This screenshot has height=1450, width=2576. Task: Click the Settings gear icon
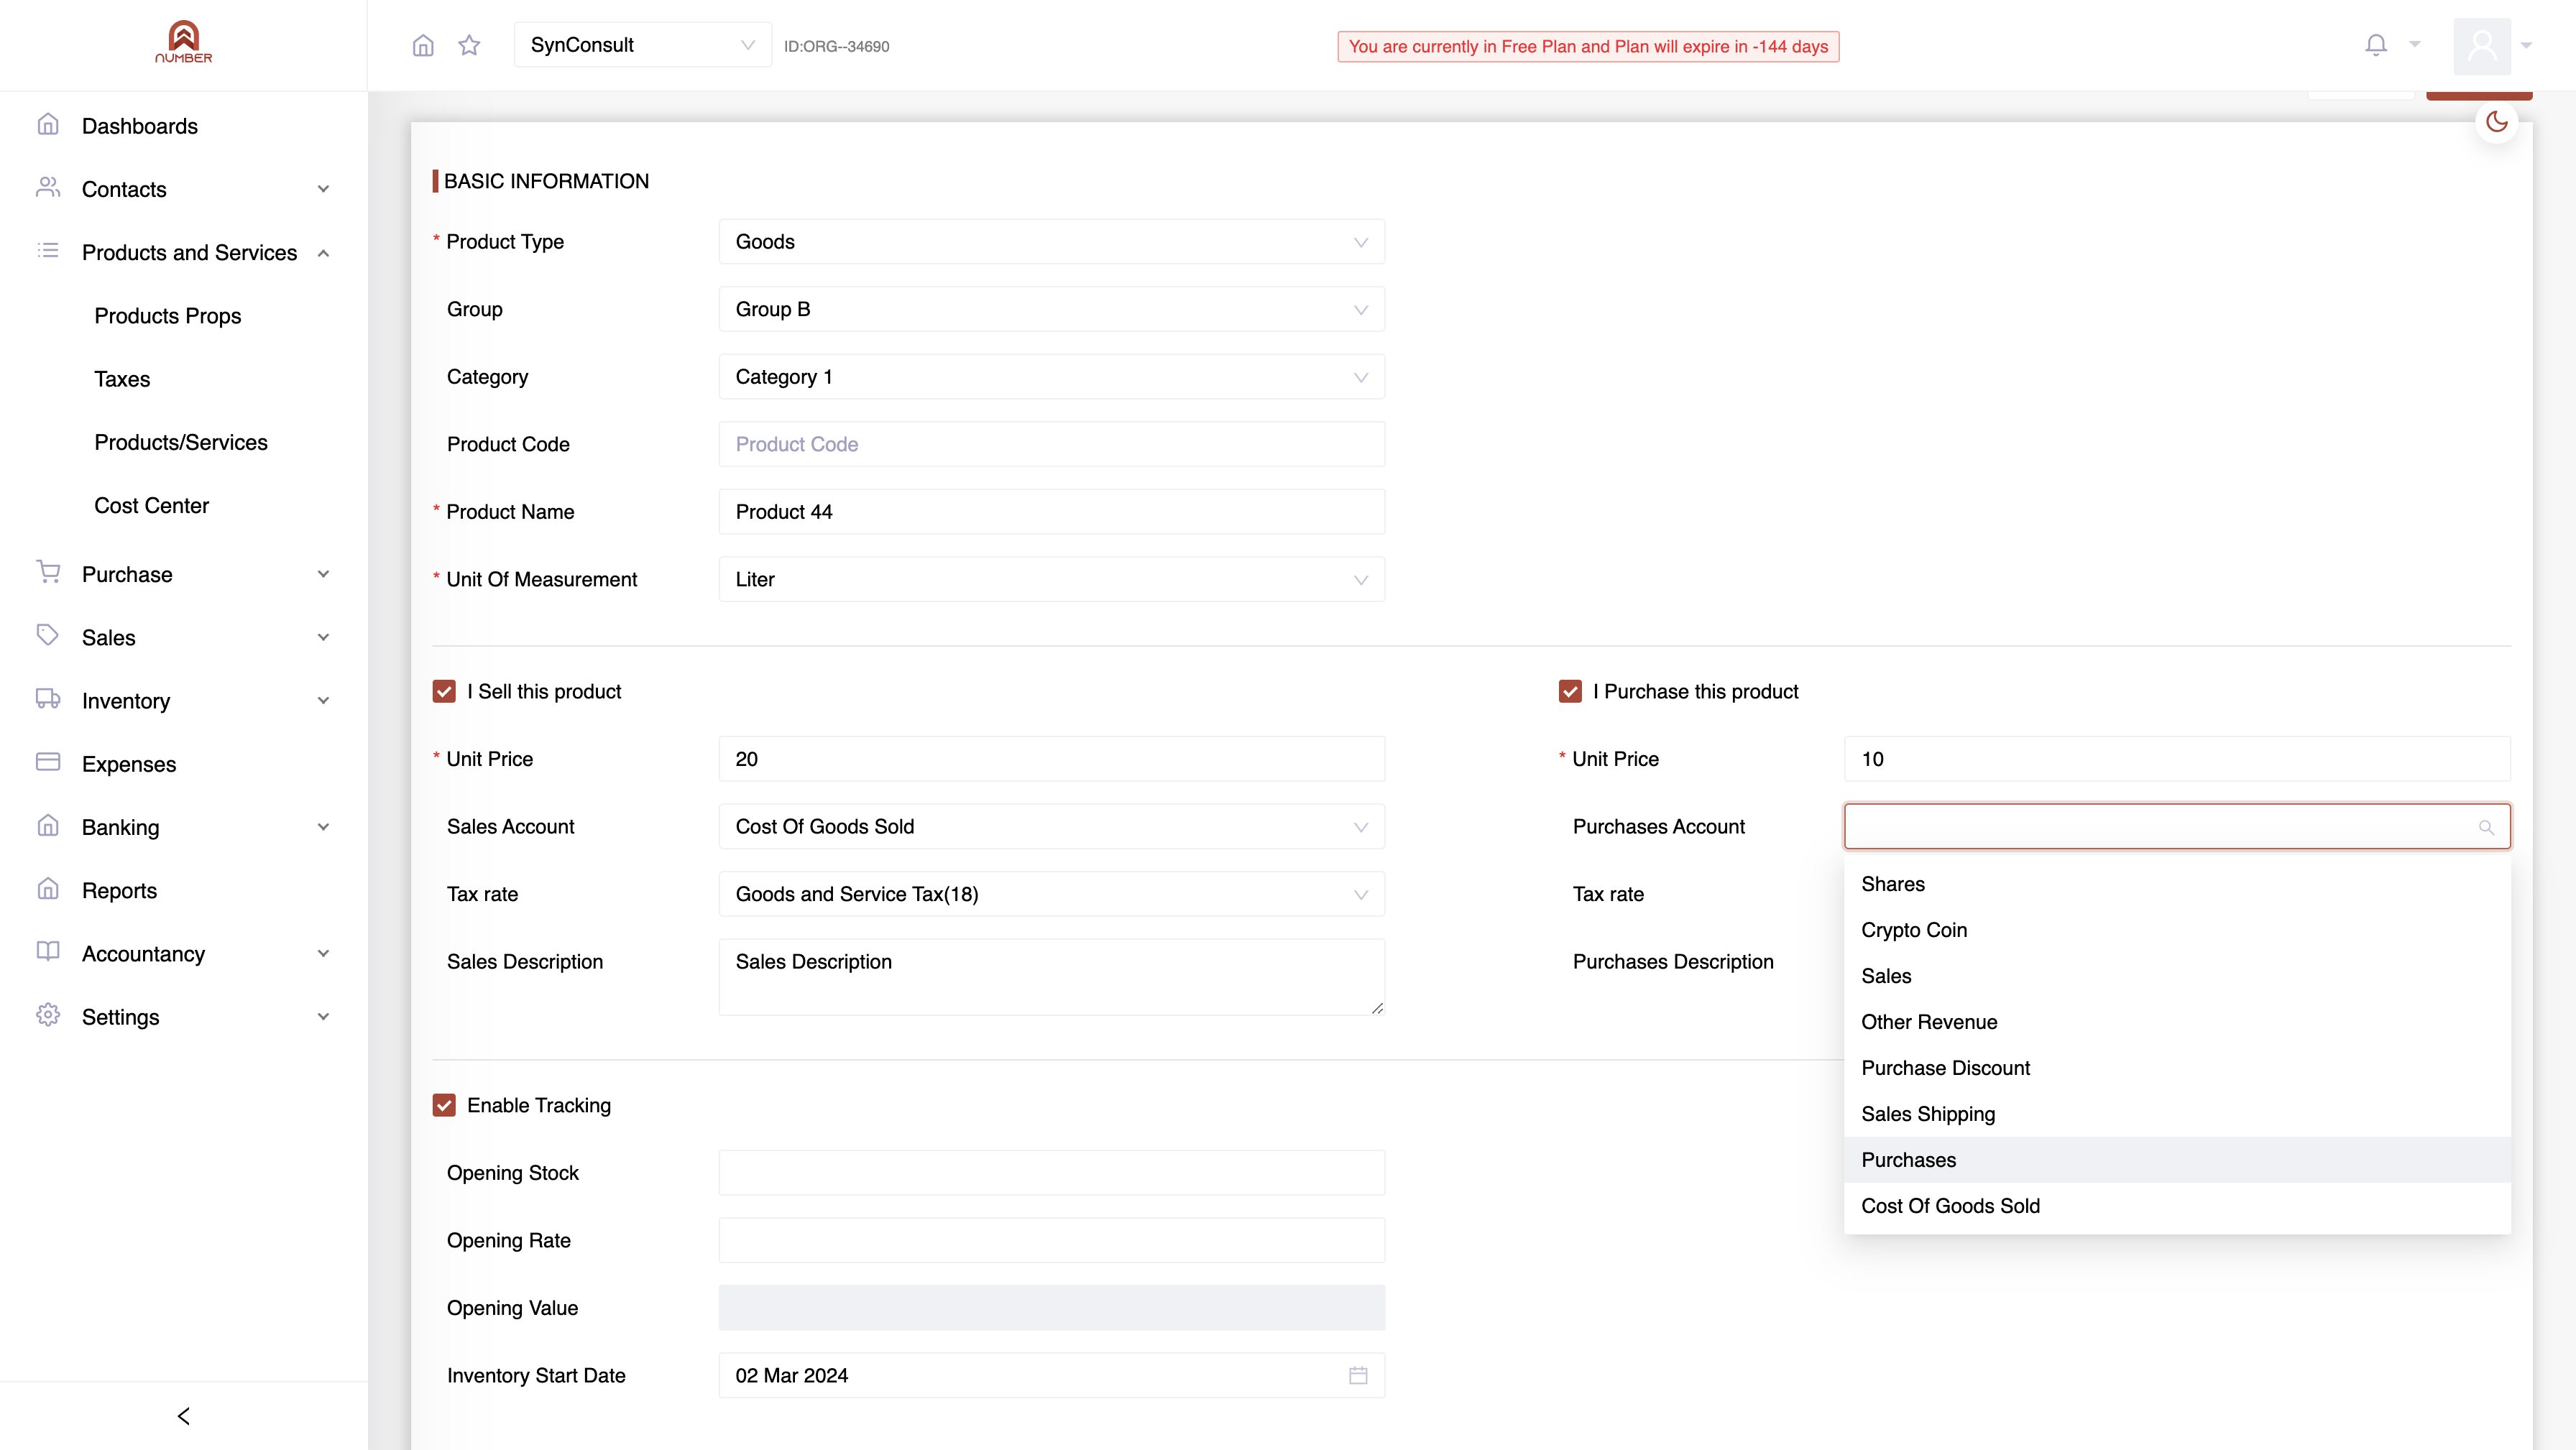48,1016
